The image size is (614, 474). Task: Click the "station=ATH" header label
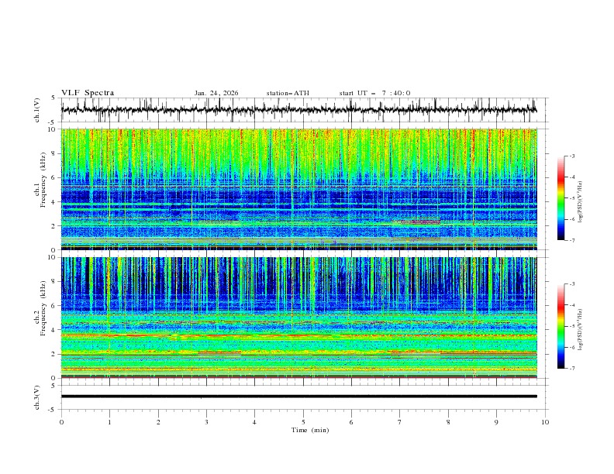pos(288,93)
